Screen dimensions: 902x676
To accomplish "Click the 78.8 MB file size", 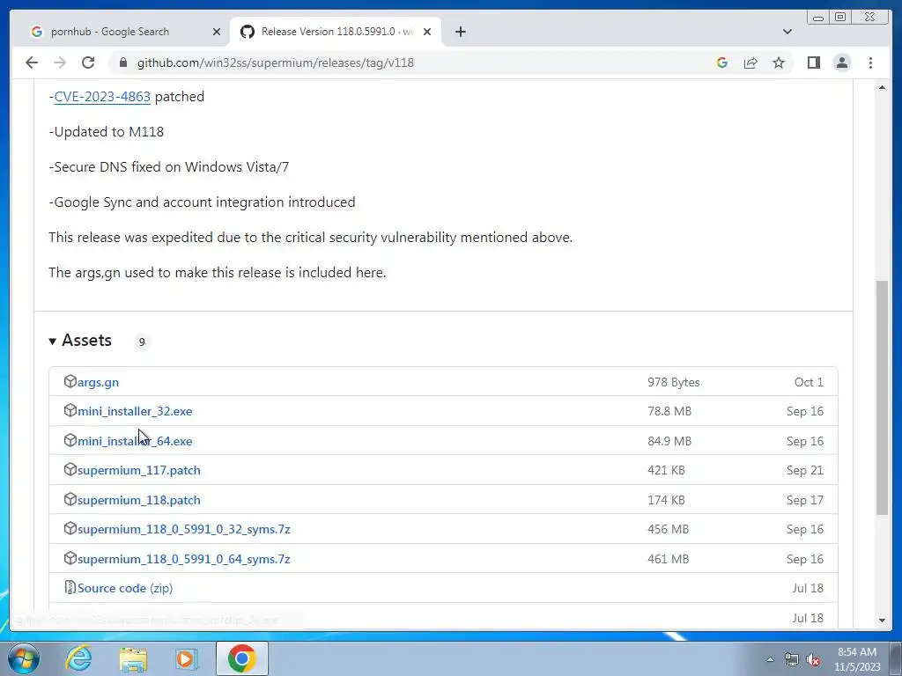I will coord(669,412).
